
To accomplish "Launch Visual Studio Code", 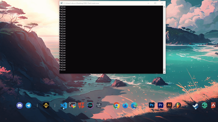I will pos(64,105).
